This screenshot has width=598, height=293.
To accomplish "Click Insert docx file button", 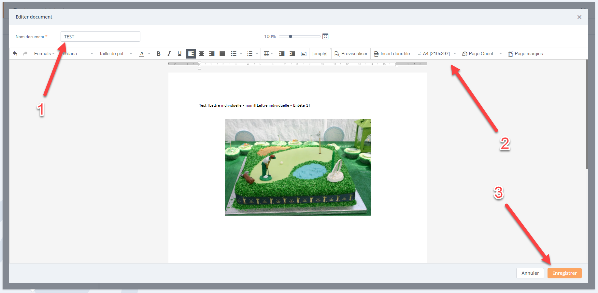I will click(x=392, y=54).
